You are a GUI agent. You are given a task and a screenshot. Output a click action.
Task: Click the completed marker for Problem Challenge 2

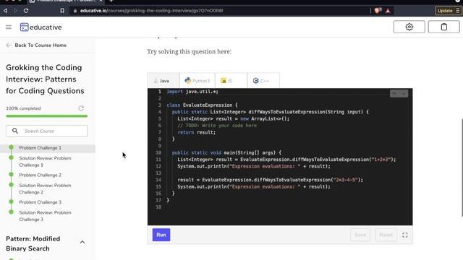12,175
